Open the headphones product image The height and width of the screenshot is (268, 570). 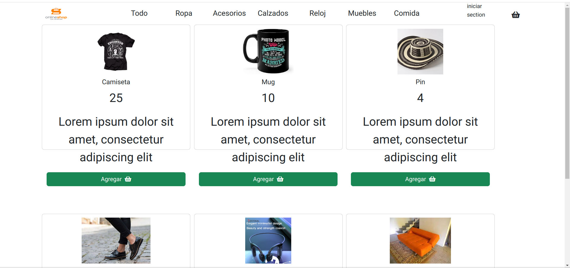[268, 240]
